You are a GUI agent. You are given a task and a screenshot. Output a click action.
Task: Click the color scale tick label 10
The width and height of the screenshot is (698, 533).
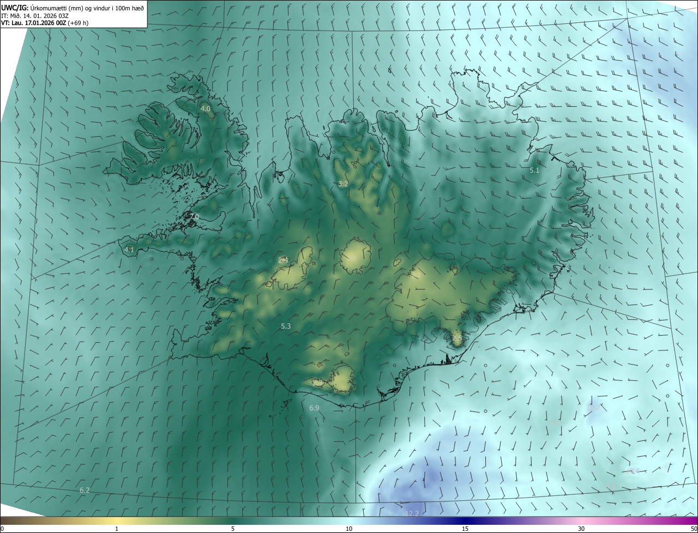(349, 529)
